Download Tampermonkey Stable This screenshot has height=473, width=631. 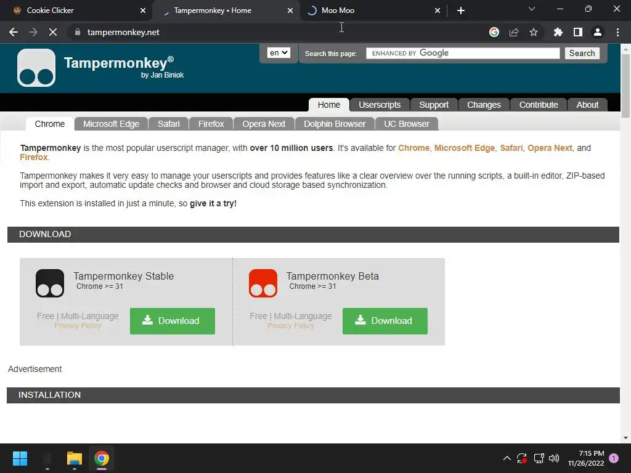tap(173, 321)
